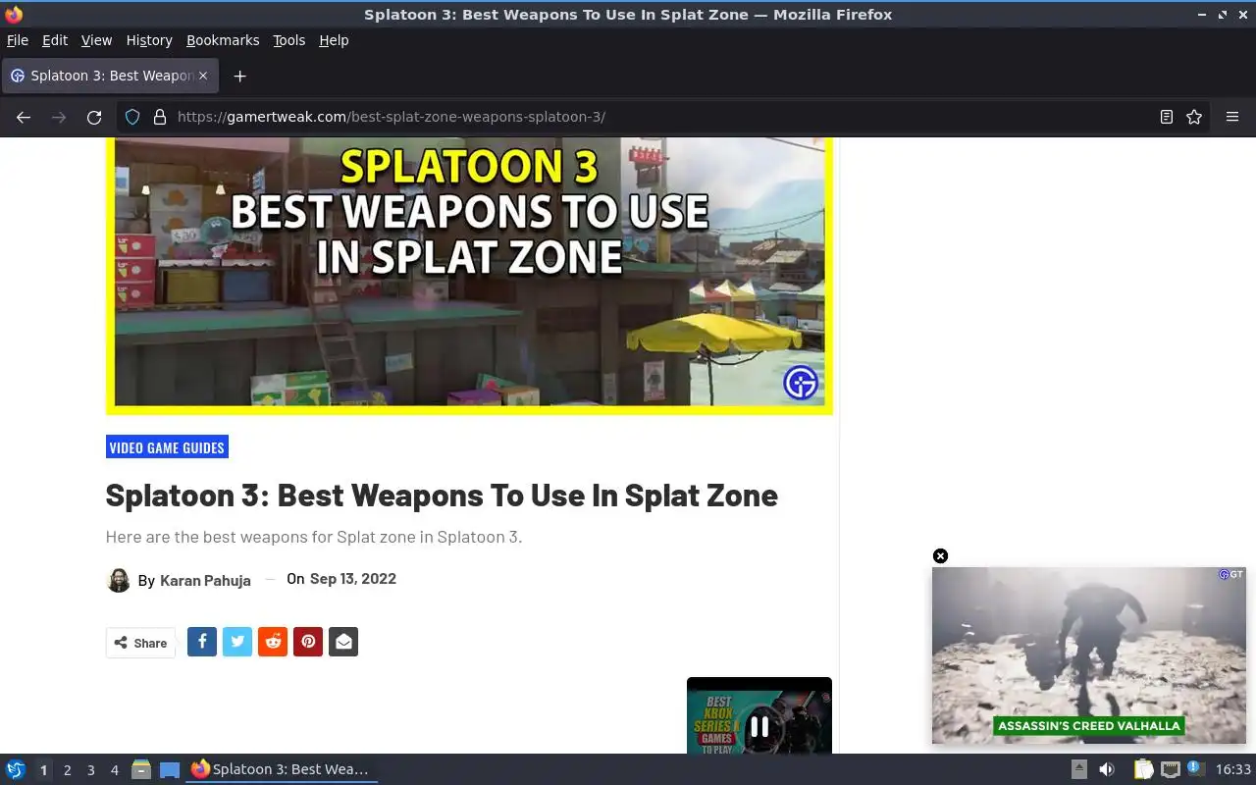Share the article on Pinterest
1256x785 pixels.
point(308,642)
